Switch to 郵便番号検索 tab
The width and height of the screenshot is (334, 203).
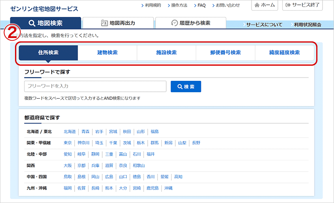(x=225, y=52)
